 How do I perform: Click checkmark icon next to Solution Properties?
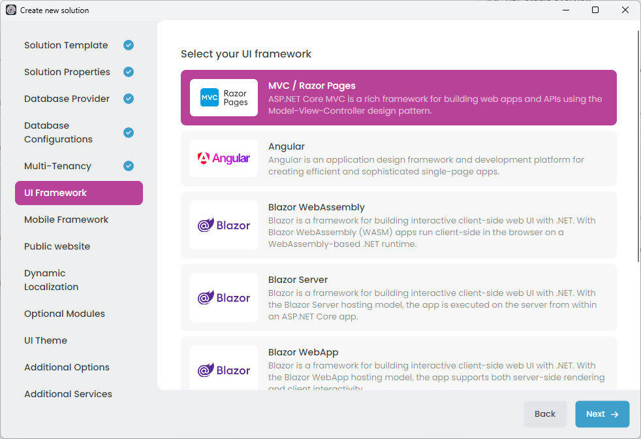(x=129, y=72)
